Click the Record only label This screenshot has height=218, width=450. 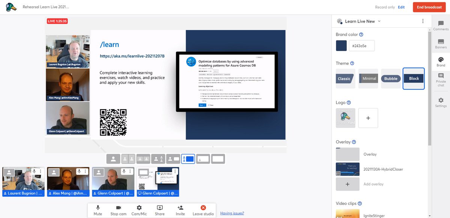[385, 7]
